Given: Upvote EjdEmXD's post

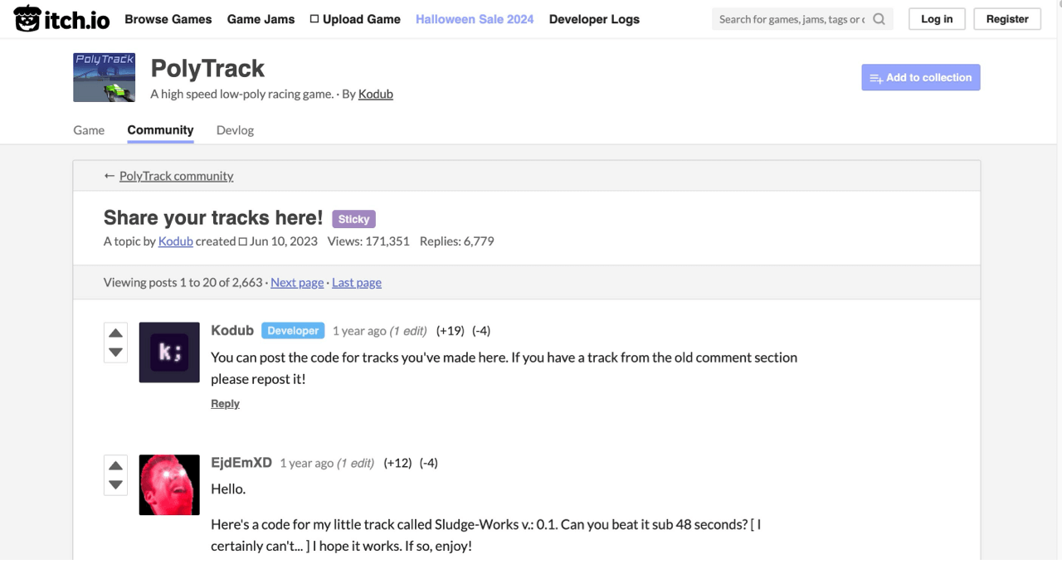Looking at the screenshot, I should click(x=115, y=465).
